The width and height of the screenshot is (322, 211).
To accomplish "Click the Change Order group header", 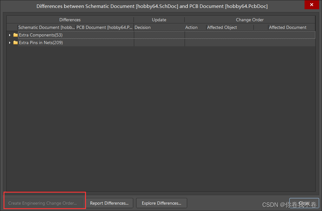I will (250, 20).
